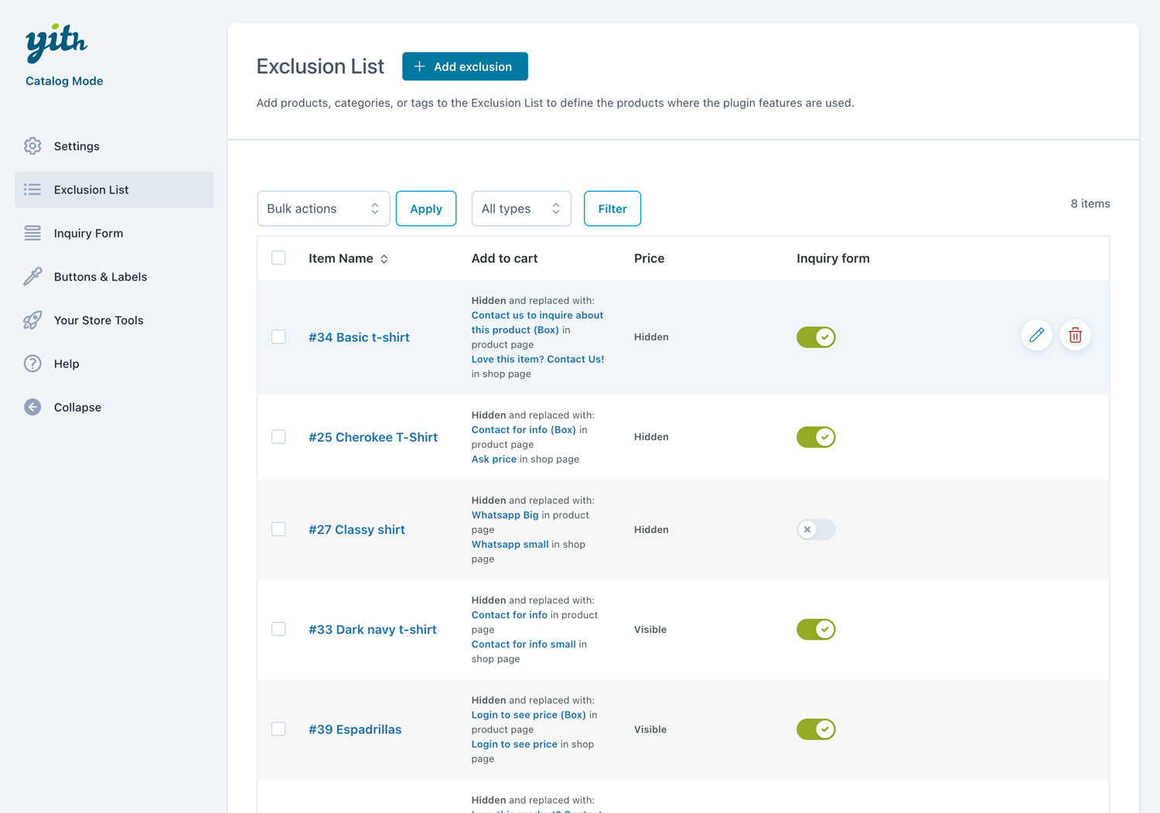The height and width of the screenshot is (813, 1160).
Task: Click the Your Store Tools rocket icon
Action: click(x=32, y=320)
